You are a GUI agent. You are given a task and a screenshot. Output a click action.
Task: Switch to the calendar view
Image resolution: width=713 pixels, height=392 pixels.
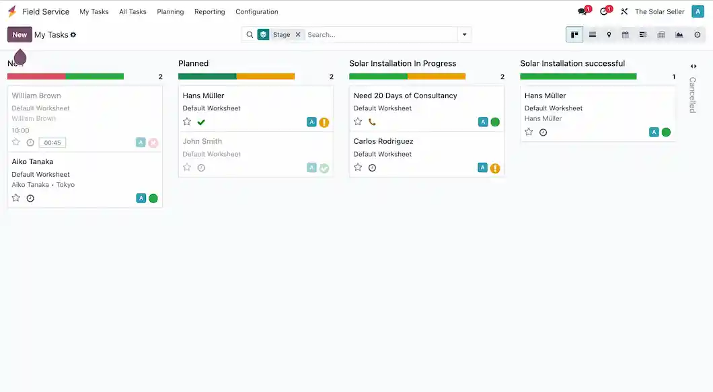626,34
